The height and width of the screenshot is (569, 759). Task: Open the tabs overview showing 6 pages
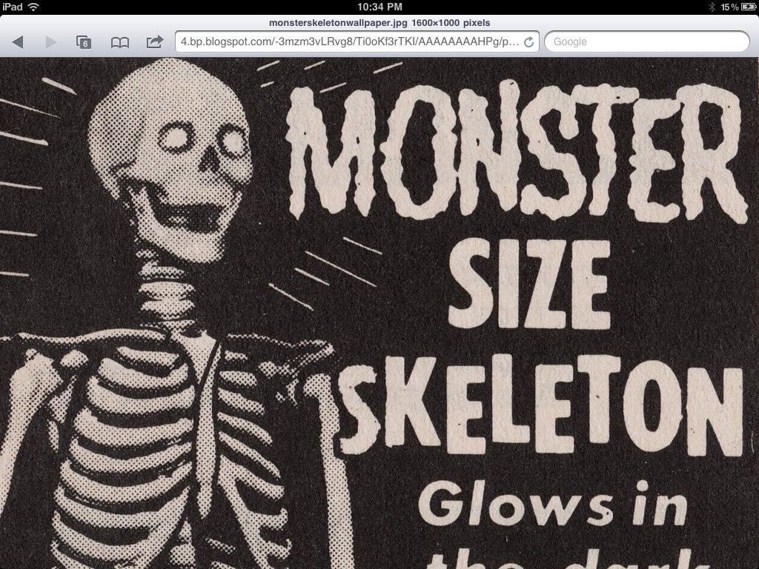pos(84,42)
